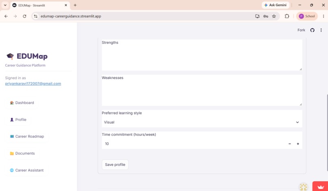Grab the Weaknesses text area resize handle
Screen dimensions: 328x191
pyautogui.click(x=301, y=104)
